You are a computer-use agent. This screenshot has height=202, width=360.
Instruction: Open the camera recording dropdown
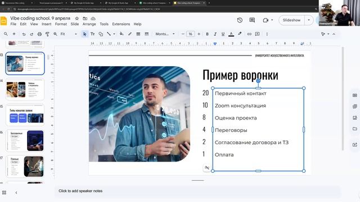tap(272, 20)
